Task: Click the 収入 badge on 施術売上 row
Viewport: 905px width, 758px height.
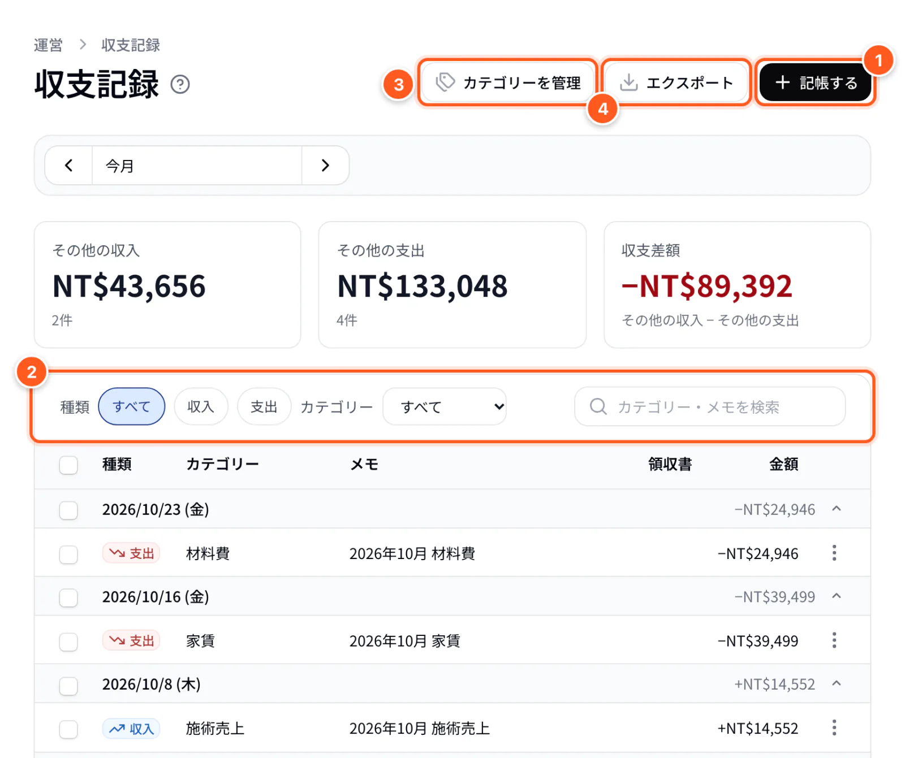Action: 131,729
